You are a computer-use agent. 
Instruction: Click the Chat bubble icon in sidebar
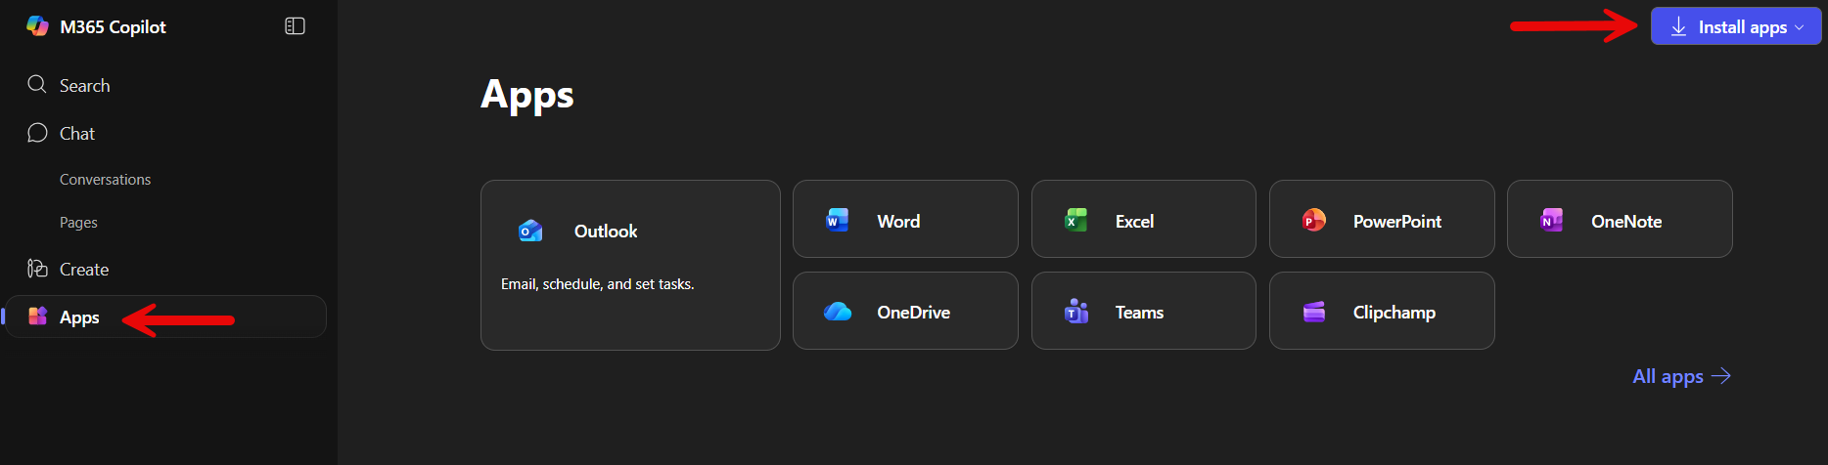click(x=37, y=133)
